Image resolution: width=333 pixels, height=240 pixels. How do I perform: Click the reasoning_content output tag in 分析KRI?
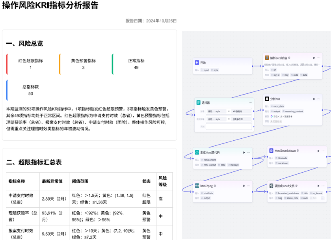293,111
